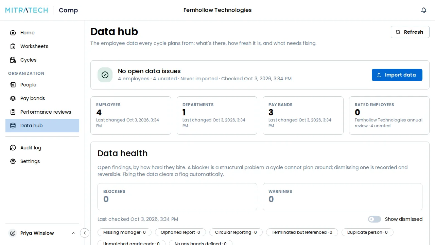Click the Worksheets clipboard icon

click(x=13, y=46)
